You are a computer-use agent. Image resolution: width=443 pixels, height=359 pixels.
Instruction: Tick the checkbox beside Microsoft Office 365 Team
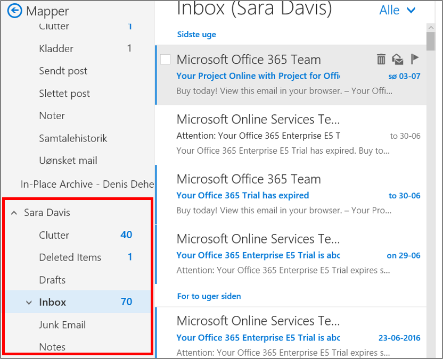pos(165,60)
